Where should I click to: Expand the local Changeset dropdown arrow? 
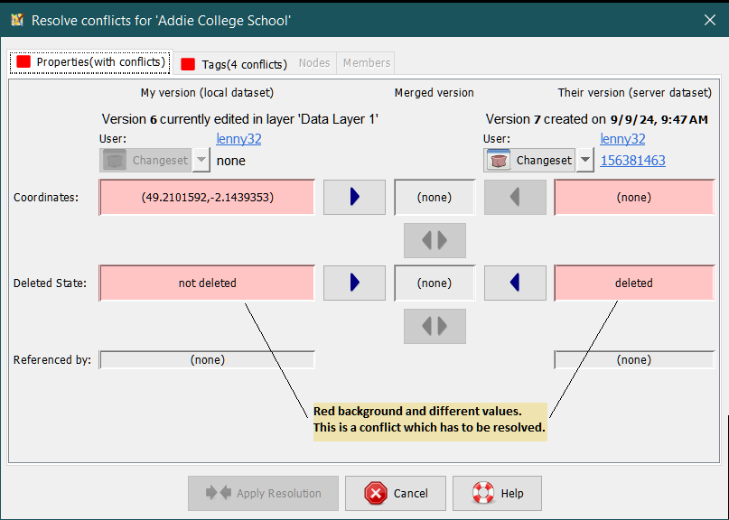point(201,161)
